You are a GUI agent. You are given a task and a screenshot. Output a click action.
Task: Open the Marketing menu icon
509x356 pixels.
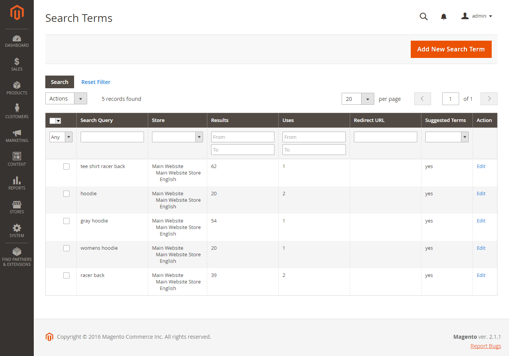(17, 135)
